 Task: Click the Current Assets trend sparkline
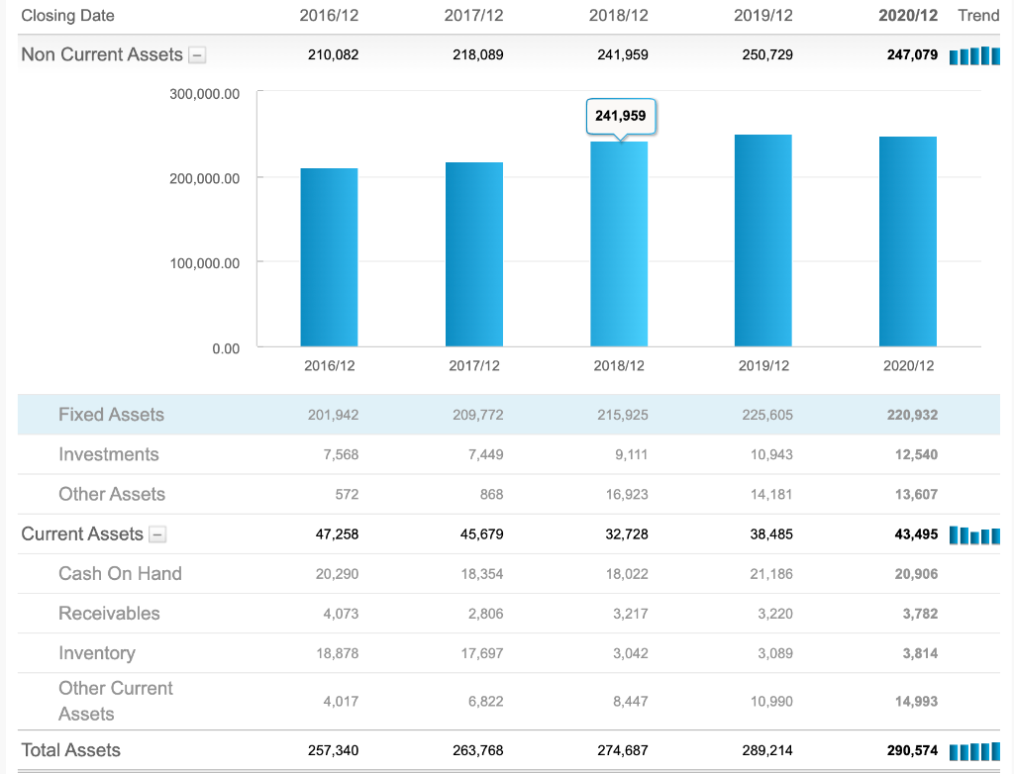tap(976, 535)
